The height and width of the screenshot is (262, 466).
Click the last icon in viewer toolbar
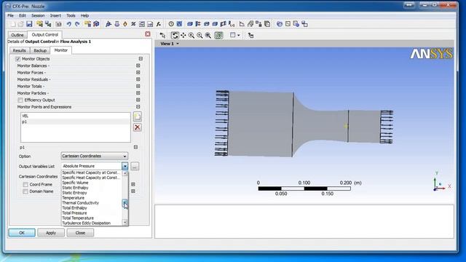pyautogui.click(x=250, y=36)
